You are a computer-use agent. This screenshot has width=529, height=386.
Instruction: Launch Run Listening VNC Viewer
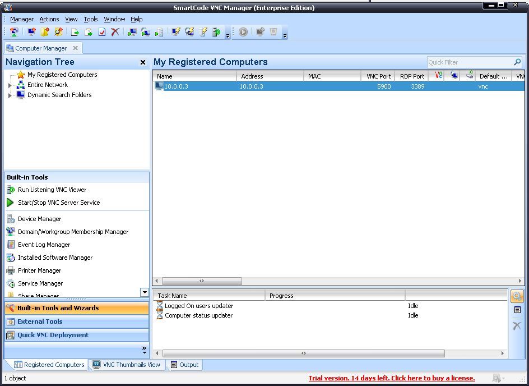(52, 190)
